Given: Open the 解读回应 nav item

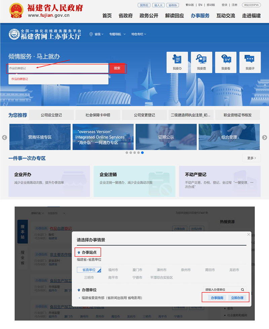Looking at the screenshot, I should (175, 16).
